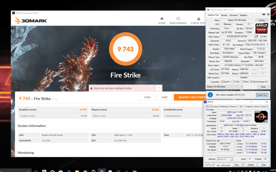276x172 pixels.
Task: Go to the HOME page in 3DMark
Action: point(162,21)
